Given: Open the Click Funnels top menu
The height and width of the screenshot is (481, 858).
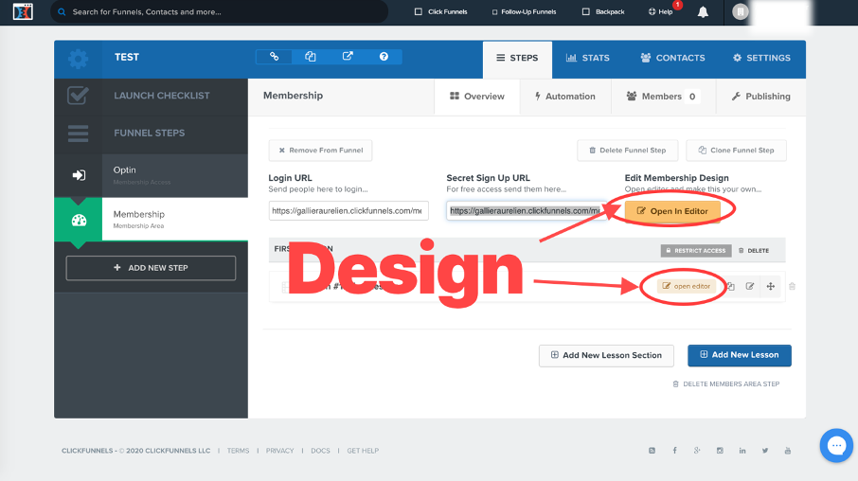Looking at the screenshot, I should point(441,11).
